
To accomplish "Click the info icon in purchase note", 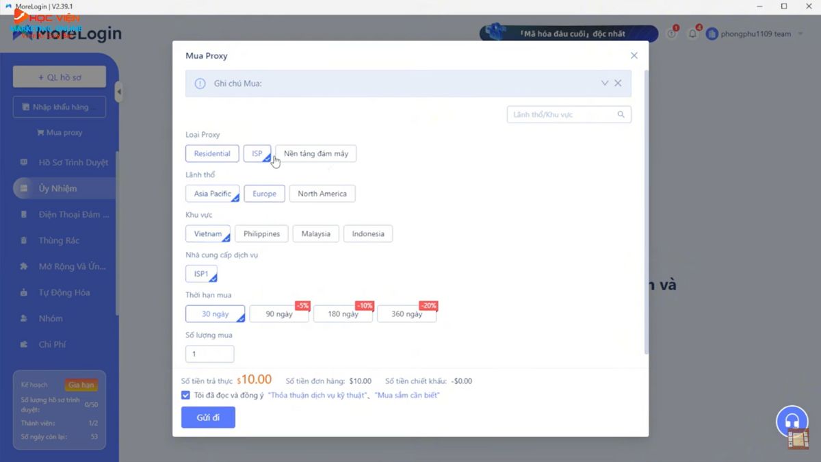I will 200,84.
